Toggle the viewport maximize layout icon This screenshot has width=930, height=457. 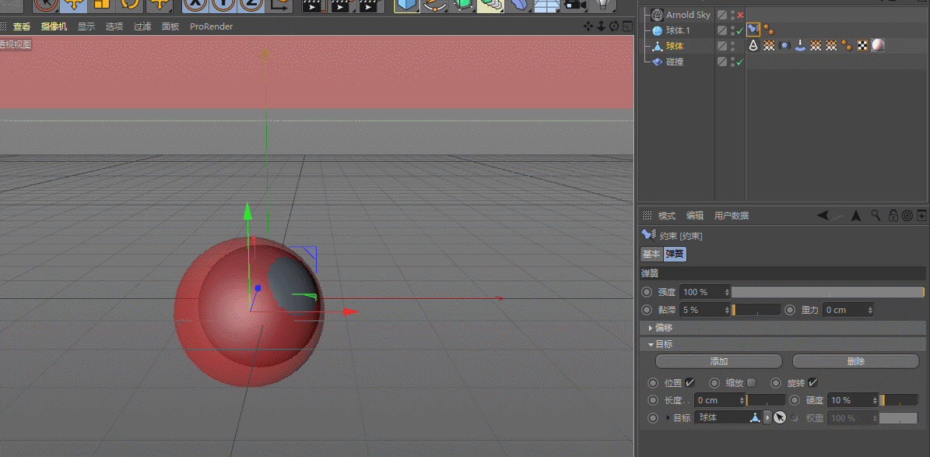coord(626,26)
